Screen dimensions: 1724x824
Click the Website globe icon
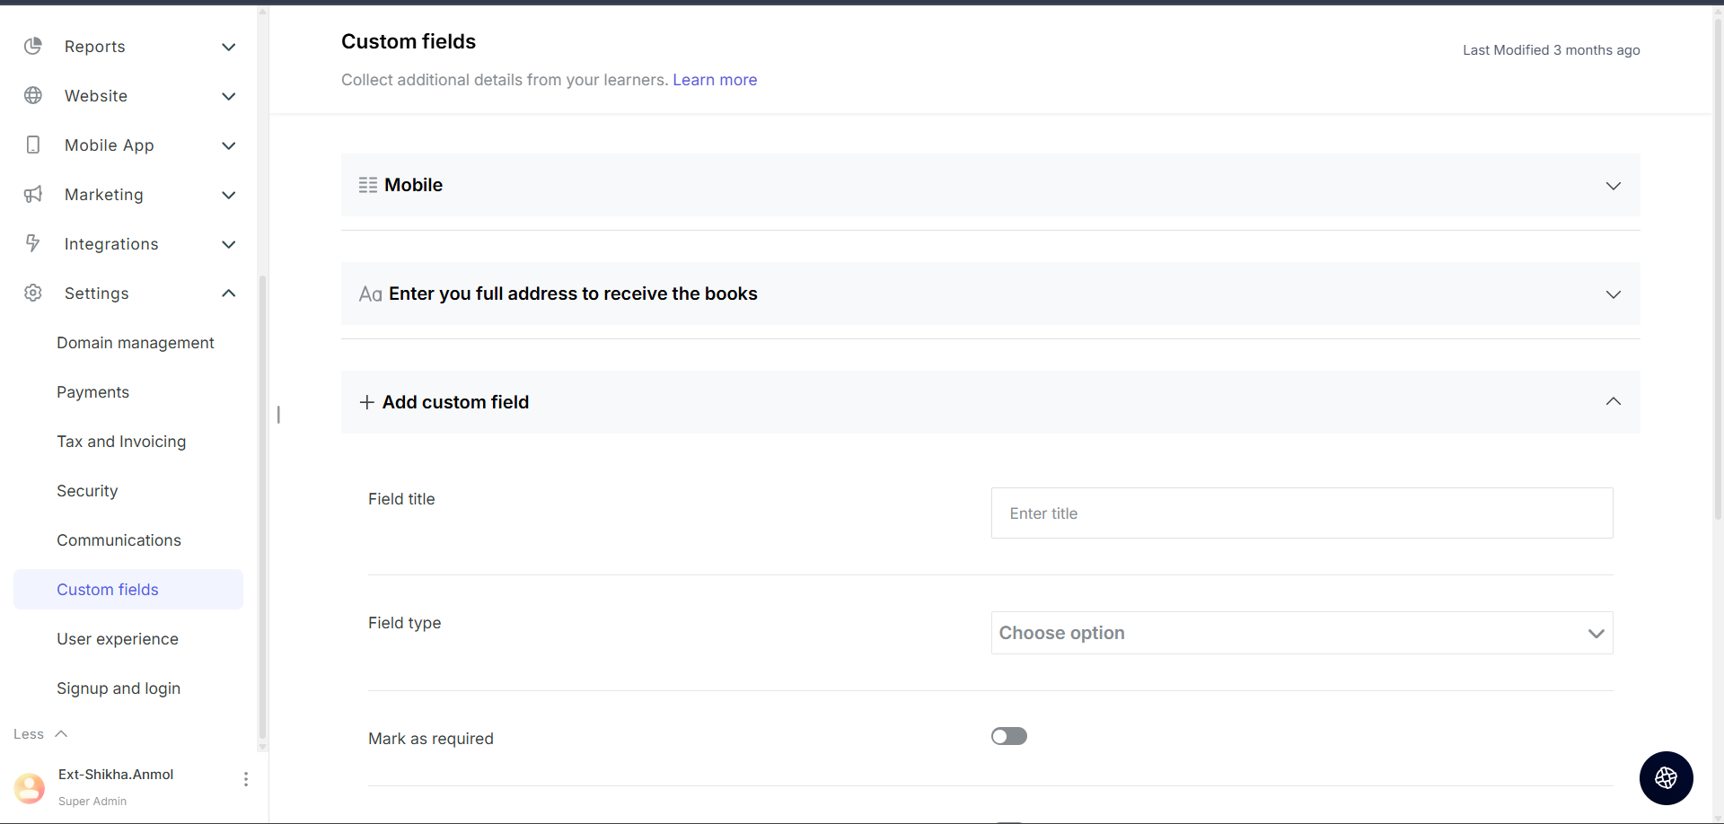[33, 96]
